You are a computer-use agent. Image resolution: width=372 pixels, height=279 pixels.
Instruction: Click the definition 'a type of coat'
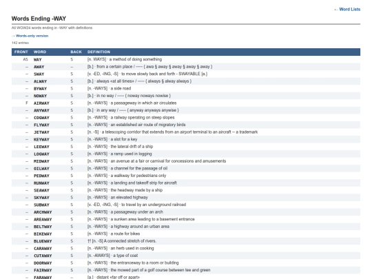pyautogui.click(x=125, y=256)
